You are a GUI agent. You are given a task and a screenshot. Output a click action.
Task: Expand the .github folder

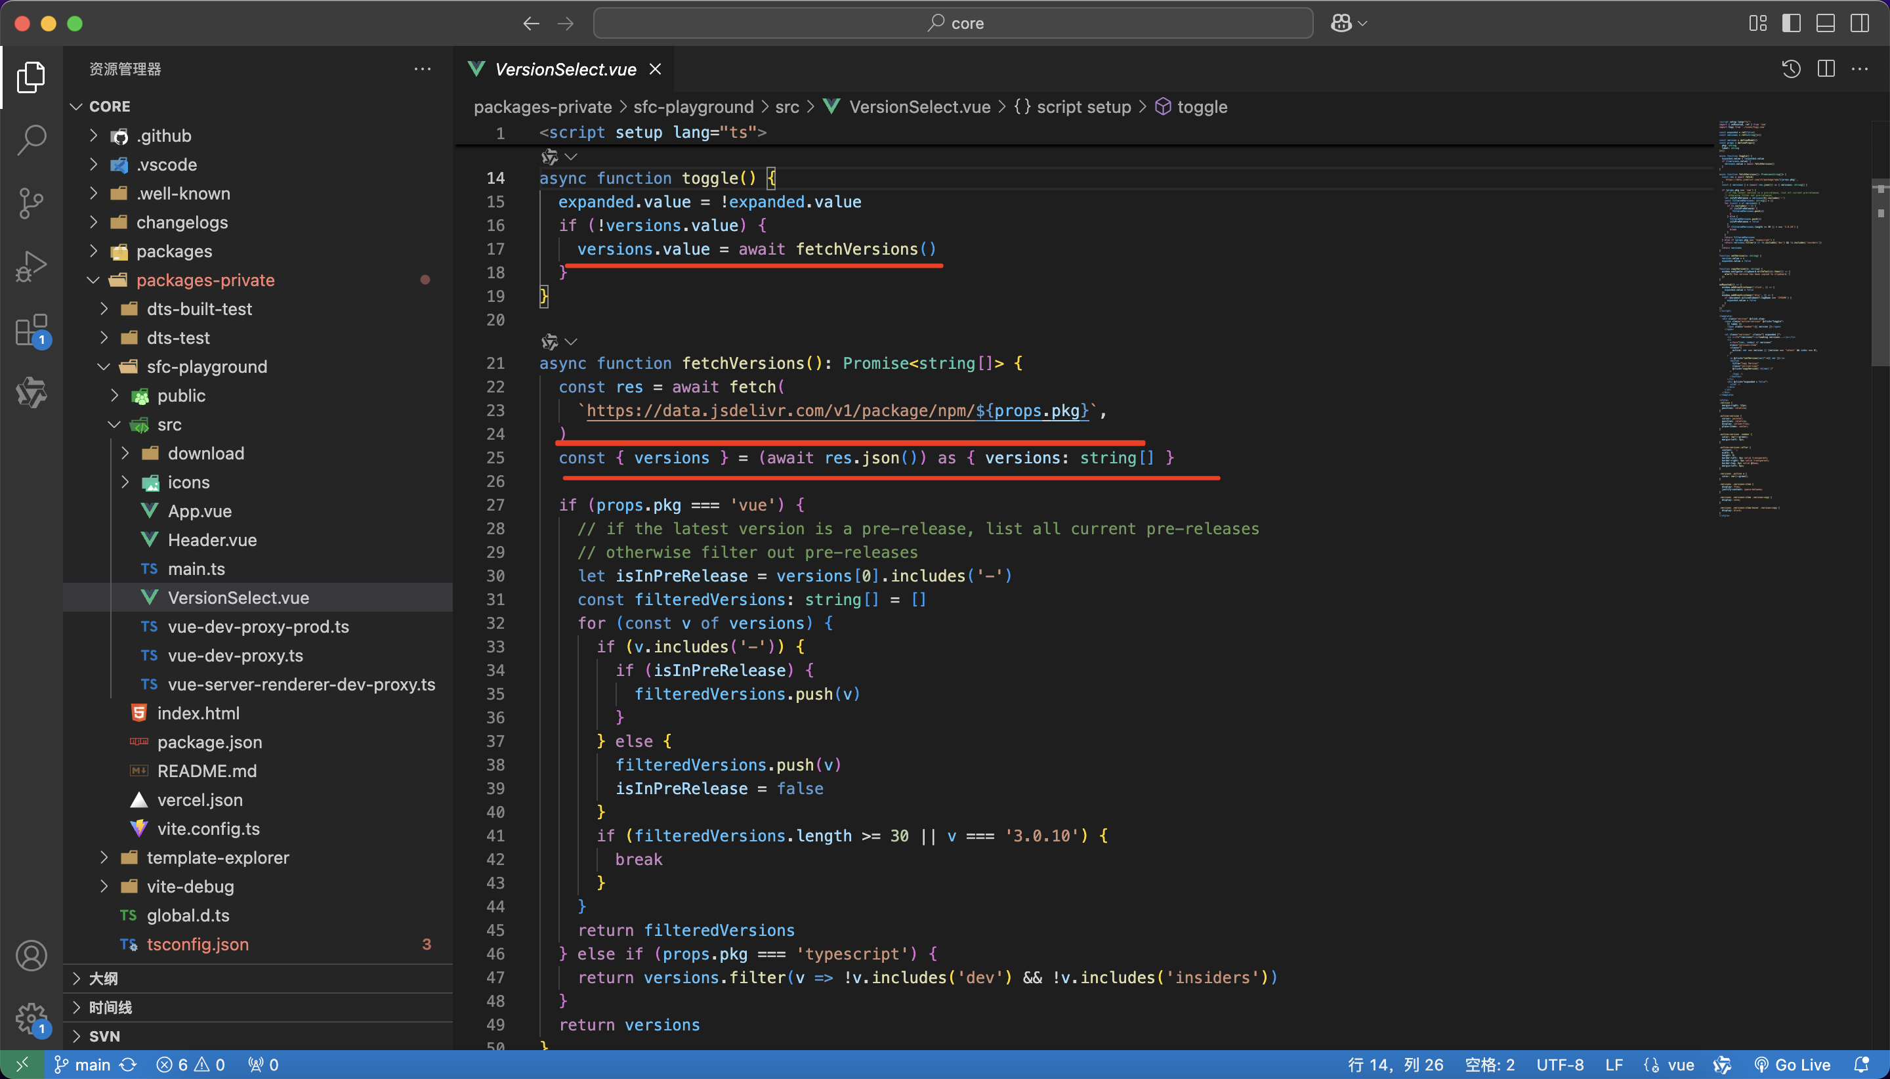pyautogui.click(x=163, y=136)
